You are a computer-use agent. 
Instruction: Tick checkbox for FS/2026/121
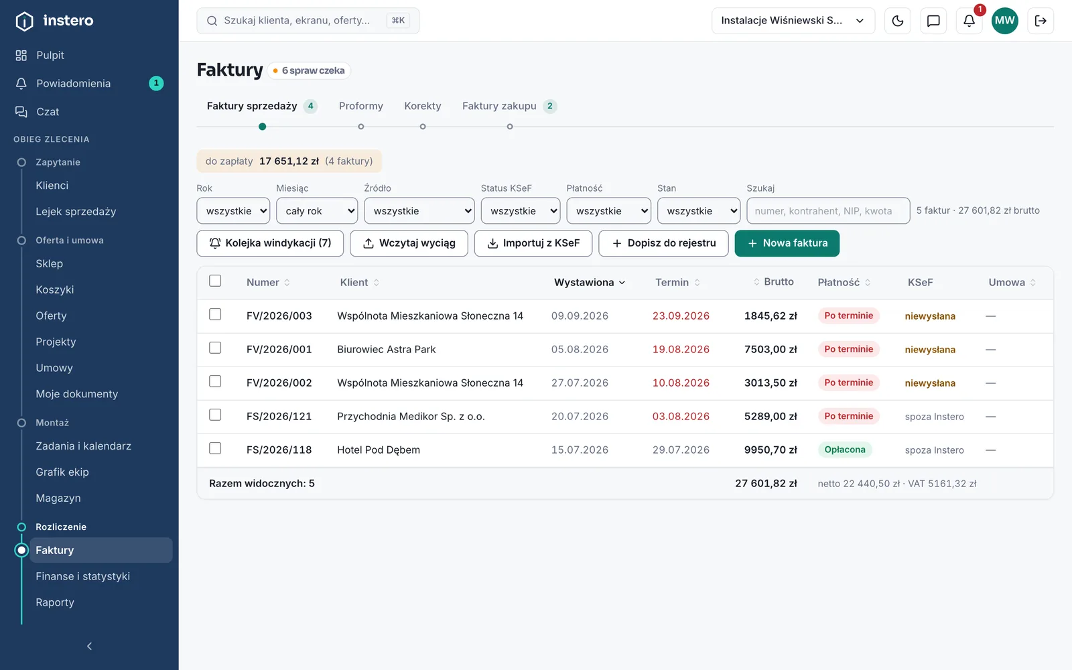pos(215,415)
